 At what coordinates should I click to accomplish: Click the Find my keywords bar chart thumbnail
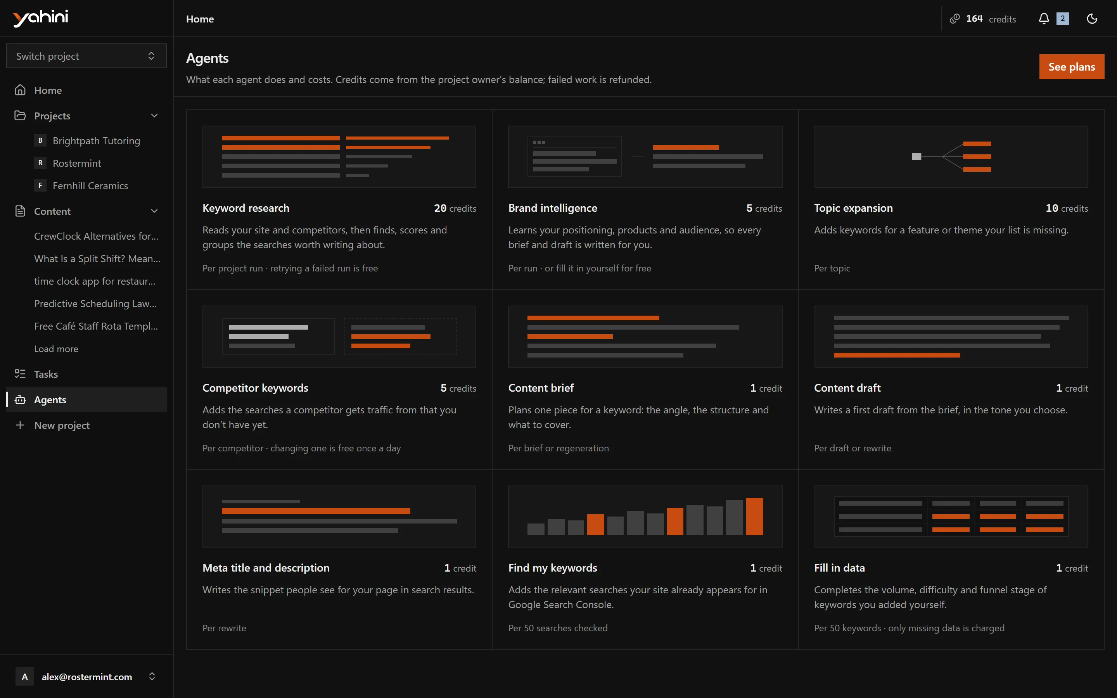pos(645,516)
